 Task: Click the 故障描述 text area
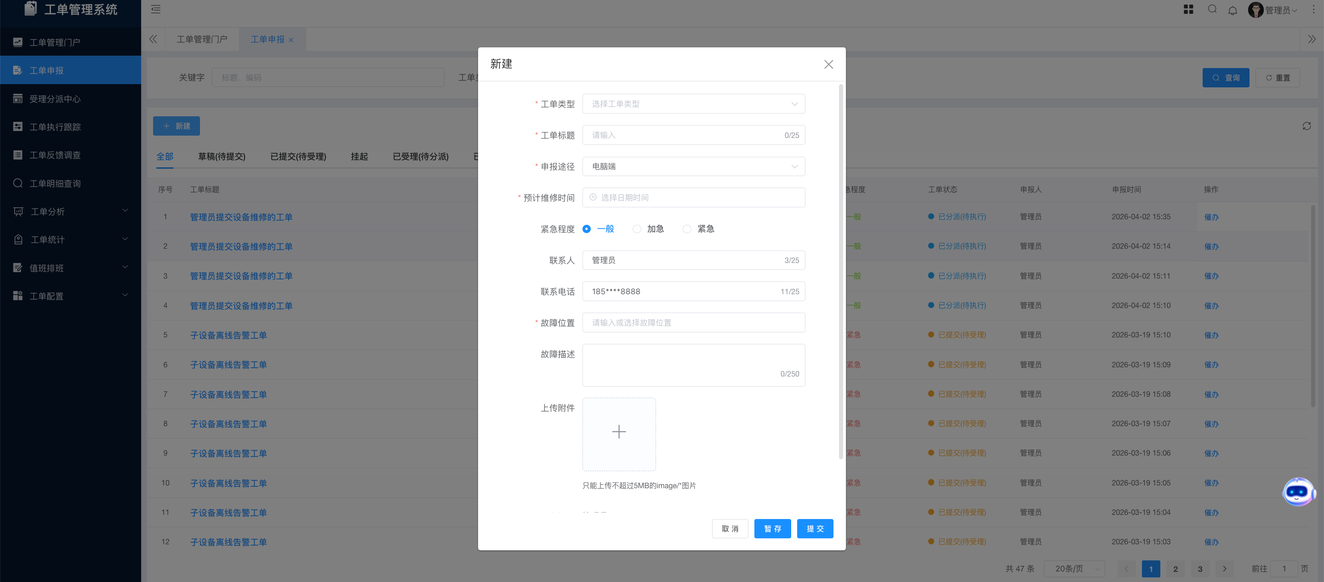(693, 365)
